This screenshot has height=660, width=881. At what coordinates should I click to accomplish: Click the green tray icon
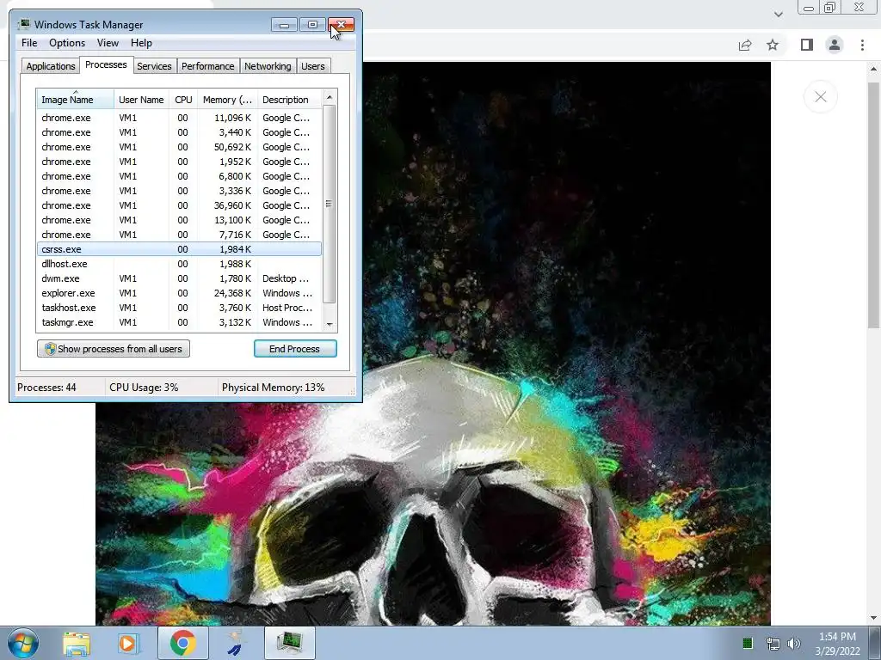pos(748,643)
